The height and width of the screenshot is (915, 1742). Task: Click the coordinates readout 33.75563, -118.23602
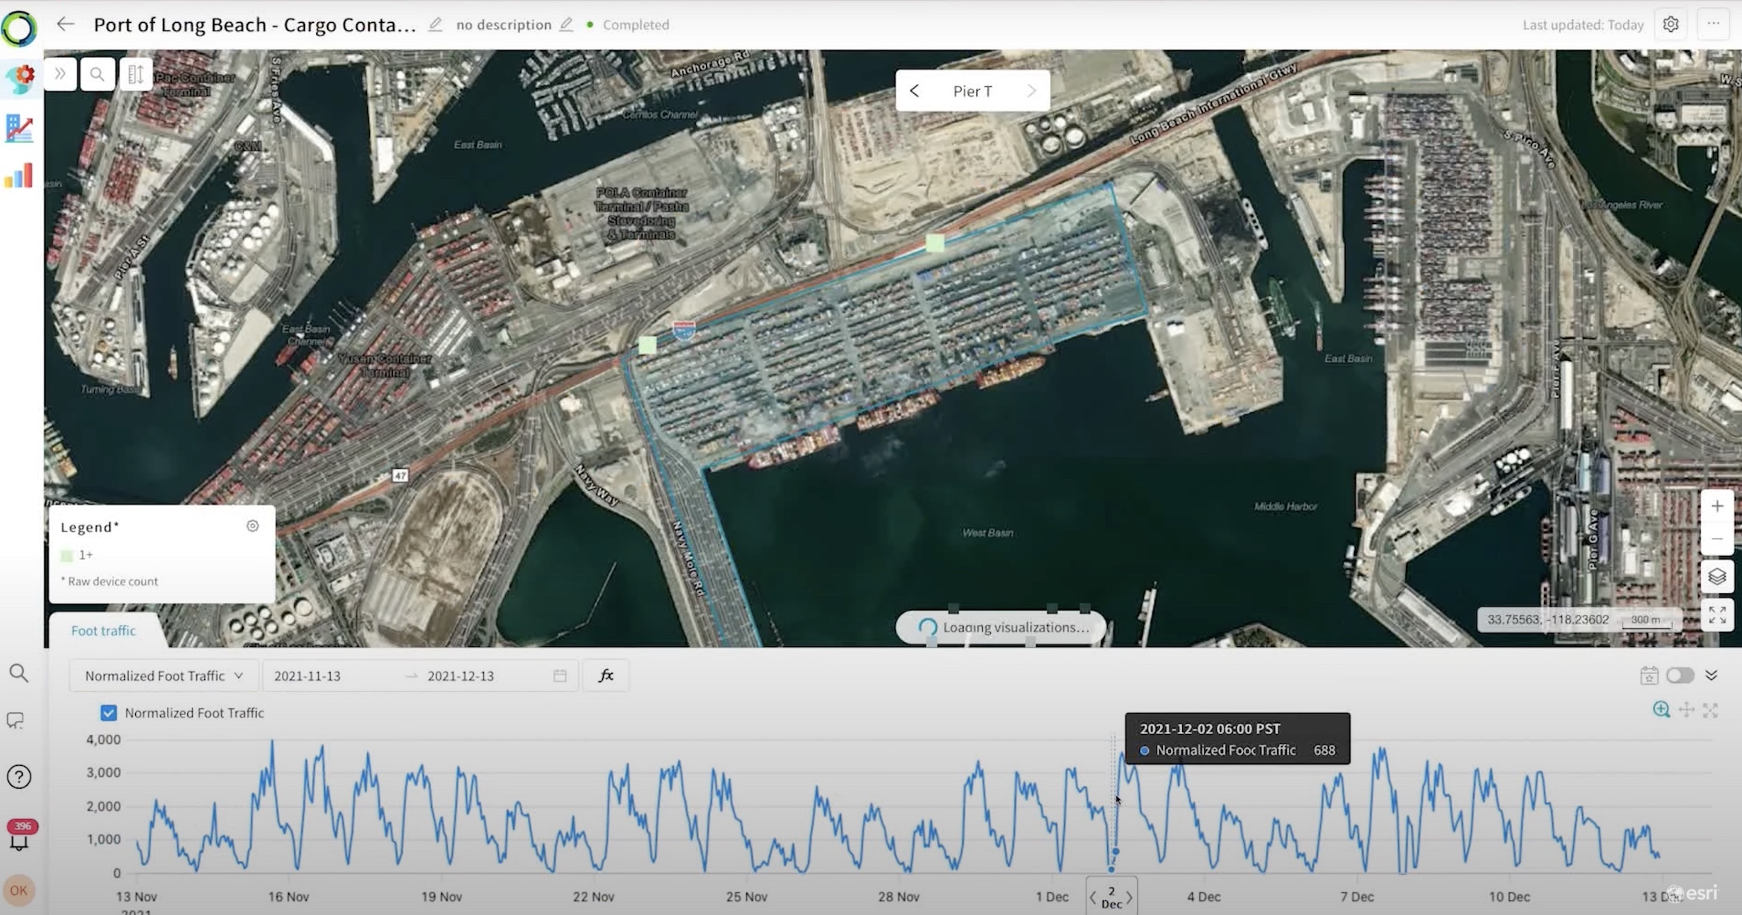(1548, 619)
